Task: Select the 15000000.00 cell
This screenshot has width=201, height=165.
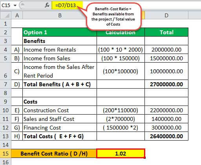Action: tap(166, 58)
